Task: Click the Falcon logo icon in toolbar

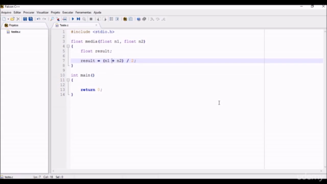Action: pos(125,19)
